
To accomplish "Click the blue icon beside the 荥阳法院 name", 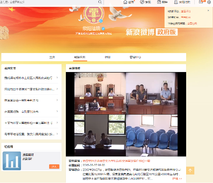I will tap(103, 28).
